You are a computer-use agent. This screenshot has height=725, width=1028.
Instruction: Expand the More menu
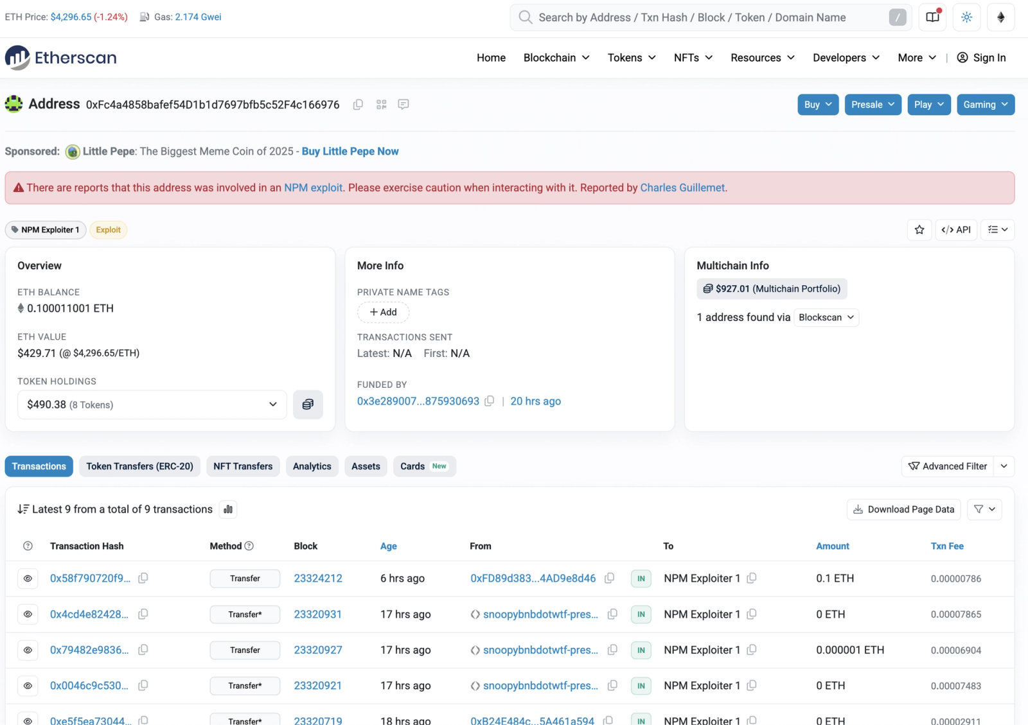click(x=917, y=58)
